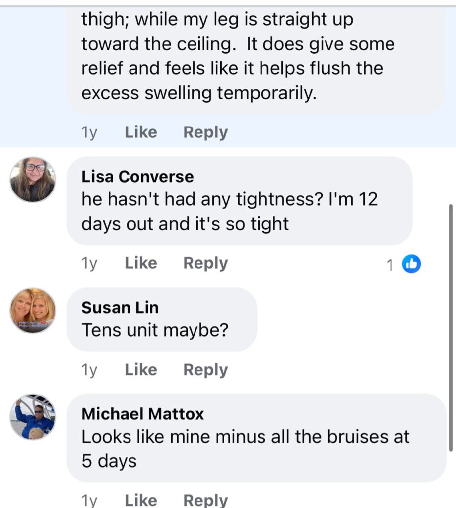
Task: Click the 1y timestamp under Lisa's comment
Action: tap(89, 264)
